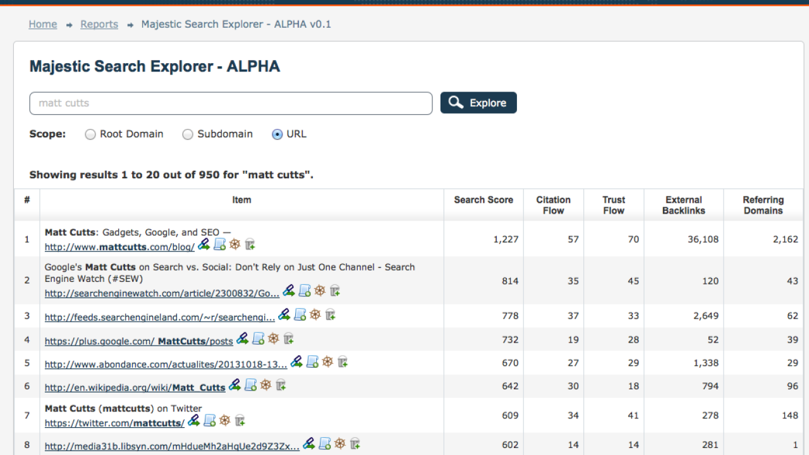Focus the search field containing matt cutts

point(231,103)
